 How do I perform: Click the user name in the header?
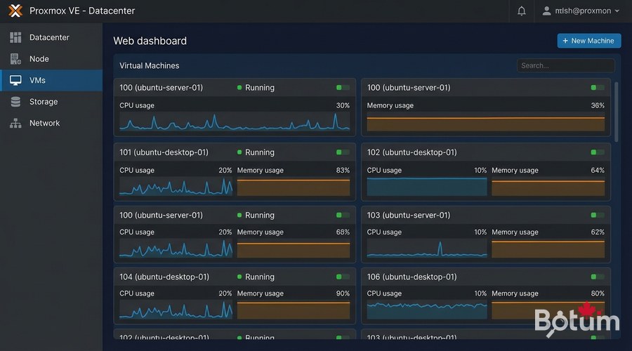(x=583, y=11)
